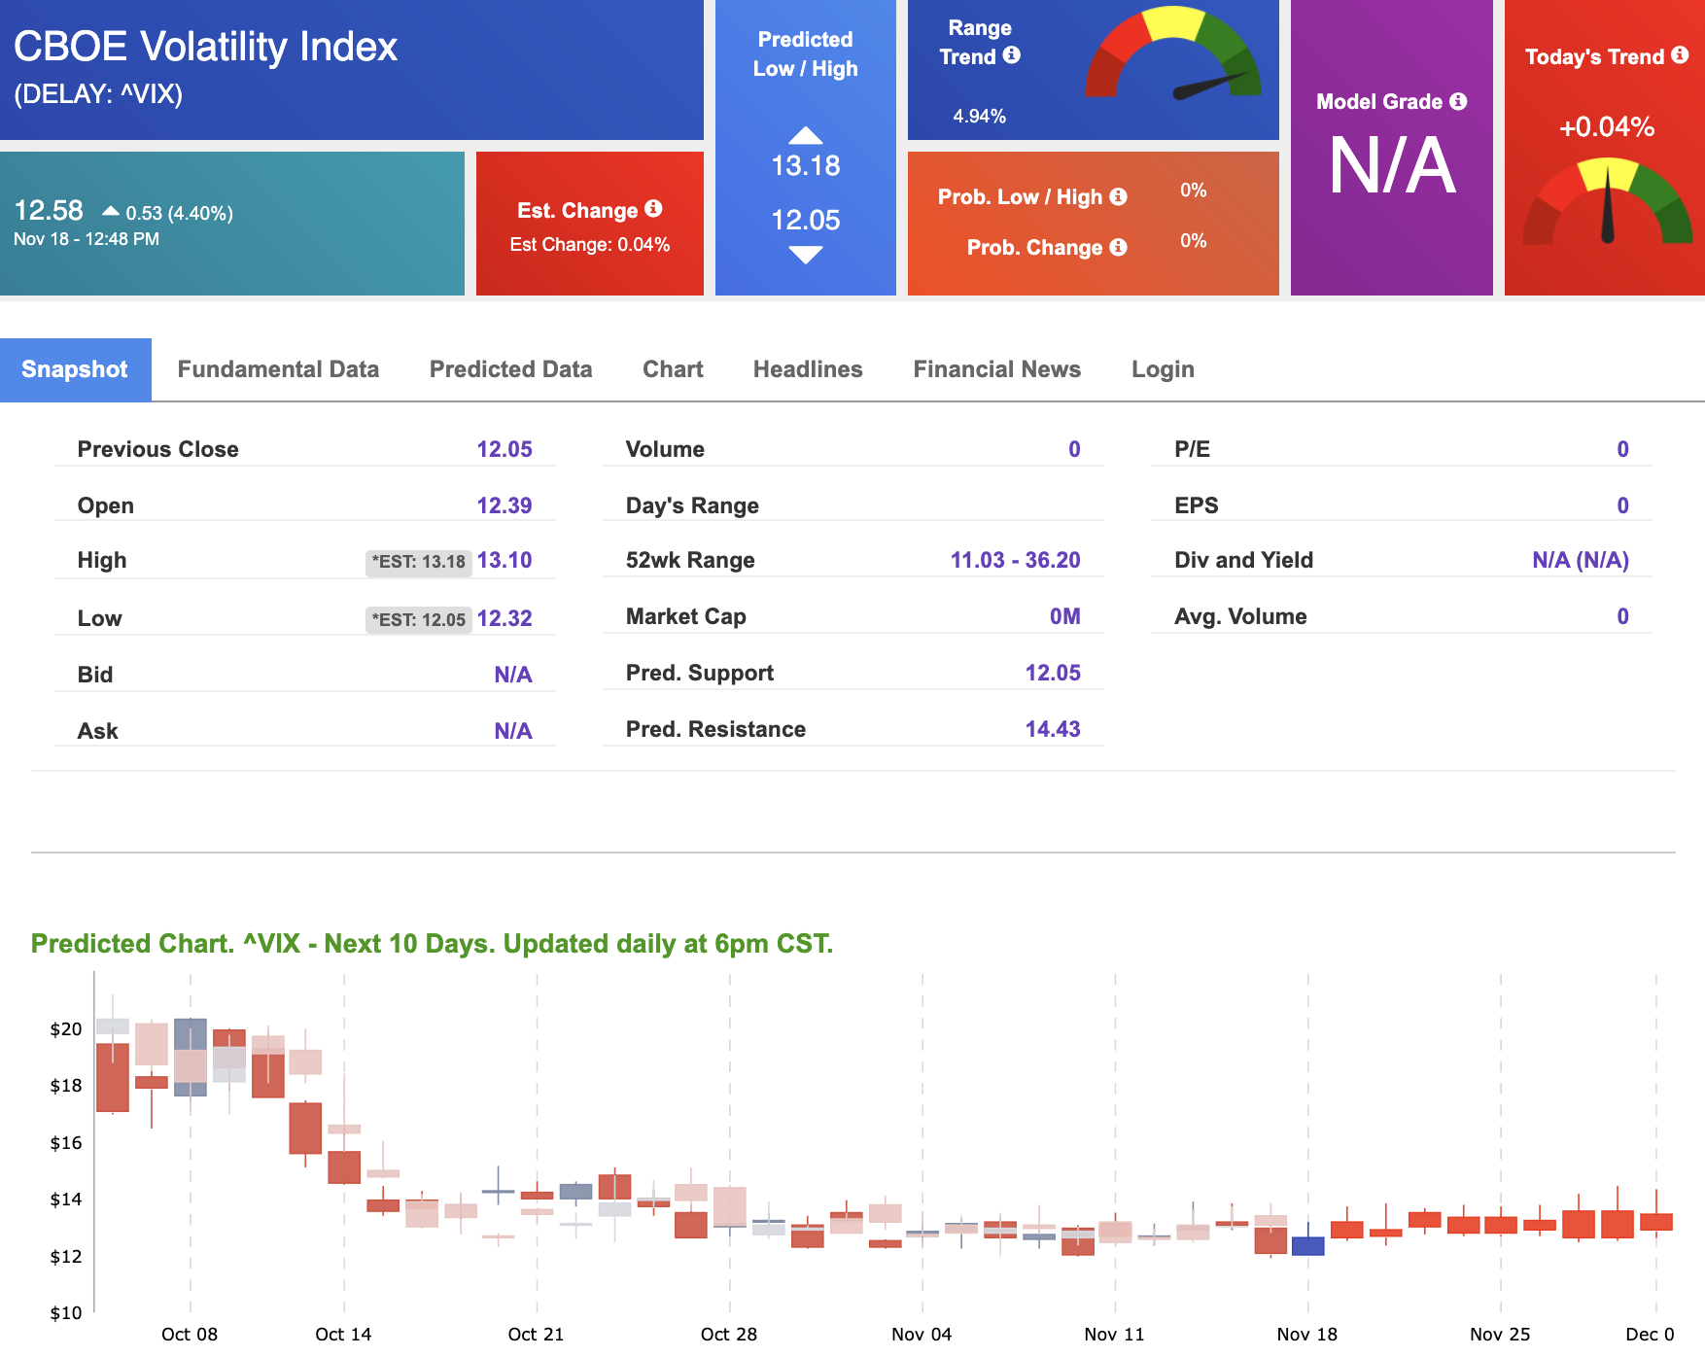Click the blue Nov 18 candlestick

(1308, 1245)
